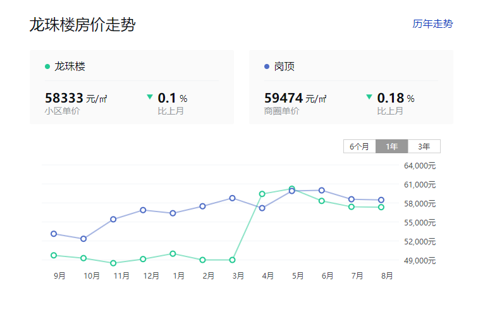Image resolution: width=490 pixels, height=309 pixels.
Task: Select green 龙珠楼 data point for 9月
Action: tap(54, 255)
